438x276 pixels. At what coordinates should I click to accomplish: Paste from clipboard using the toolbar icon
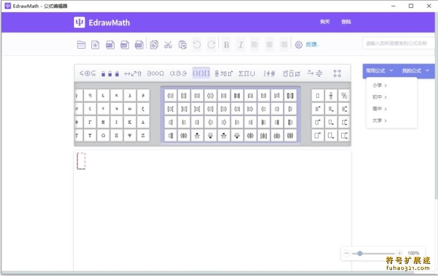pos(182,45)
